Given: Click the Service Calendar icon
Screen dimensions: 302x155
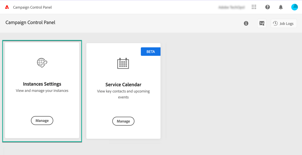Looking at the screenshot, I should pos(123,63).
